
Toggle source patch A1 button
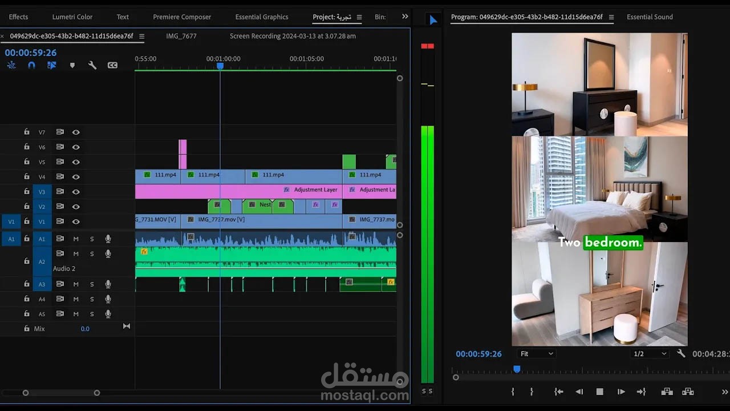(x=11, y=239)
